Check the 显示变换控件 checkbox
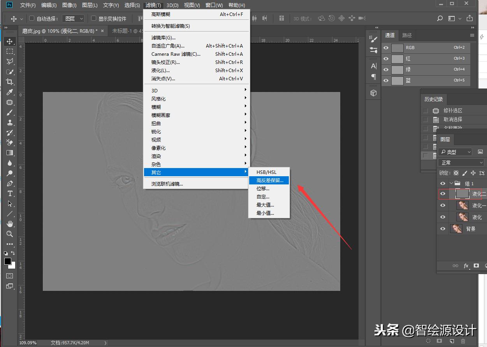Viewport: 487px width, 347px height. [93, 18]
